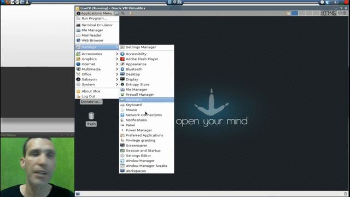Screen dimensions: 350x197
Task: Click the Display monitor icon
Action: (122, 79)
